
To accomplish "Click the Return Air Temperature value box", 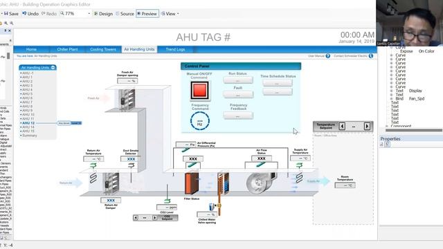I will 93,159.
